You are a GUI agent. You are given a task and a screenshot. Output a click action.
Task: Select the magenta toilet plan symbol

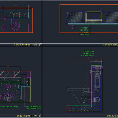pyautogui.click(x=16, y=24)
